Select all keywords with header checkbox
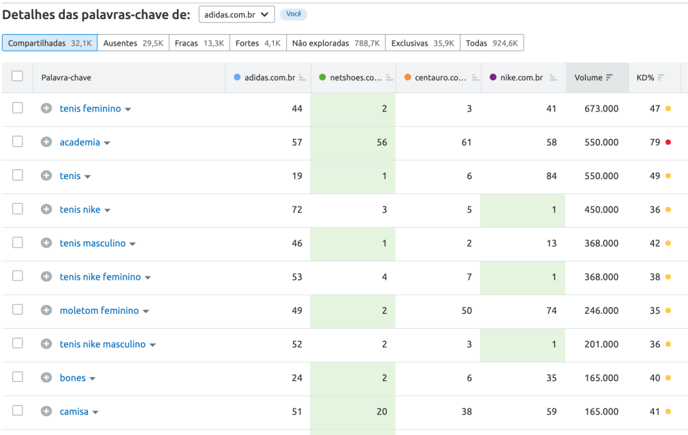Image resolution: width=688 pixels, height=435 pixels. point(18,76)
